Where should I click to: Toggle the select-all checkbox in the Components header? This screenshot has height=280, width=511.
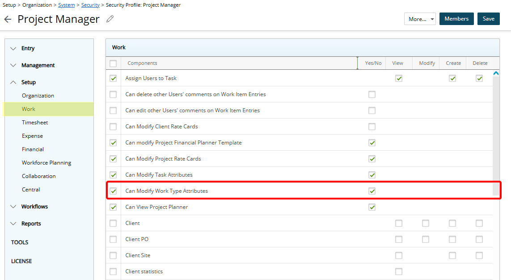pos(113,63)
